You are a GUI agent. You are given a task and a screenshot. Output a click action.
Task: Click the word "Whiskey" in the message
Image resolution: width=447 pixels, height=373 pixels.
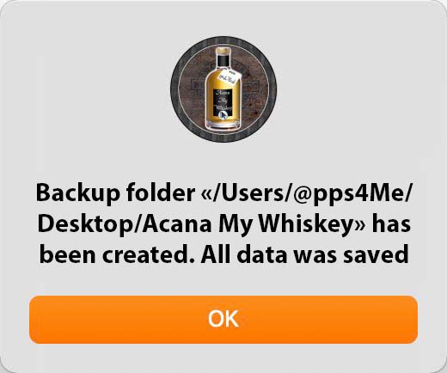click(307, 224)
